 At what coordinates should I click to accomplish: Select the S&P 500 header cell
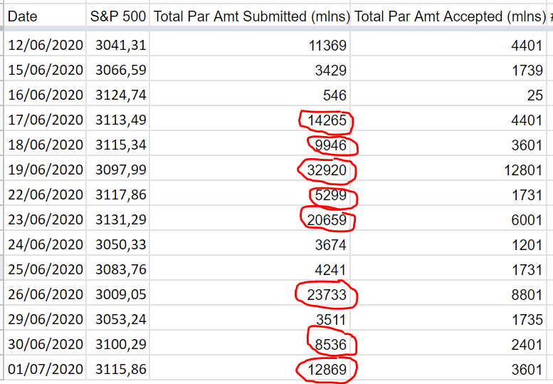click(118, 16)
